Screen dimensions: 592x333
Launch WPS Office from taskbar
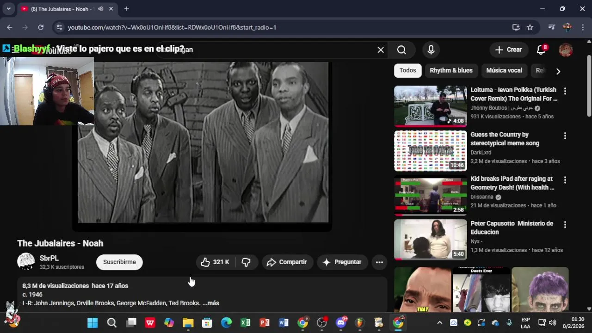pos(150,323)
